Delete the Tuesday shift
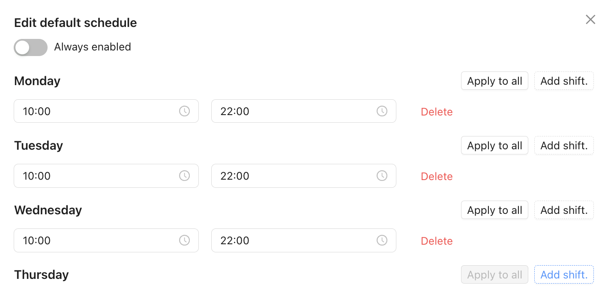 (437, 176)
